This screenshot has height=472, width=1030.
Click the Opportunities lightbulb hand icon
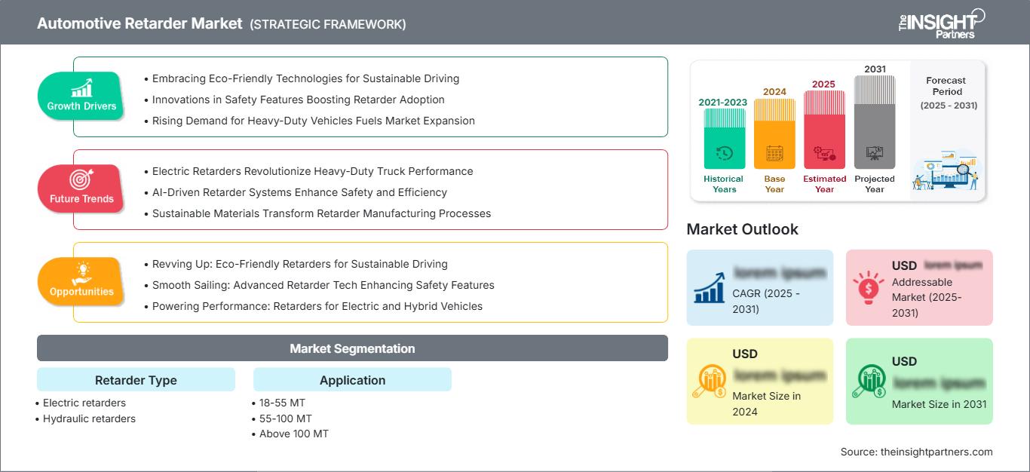(81, 273)
